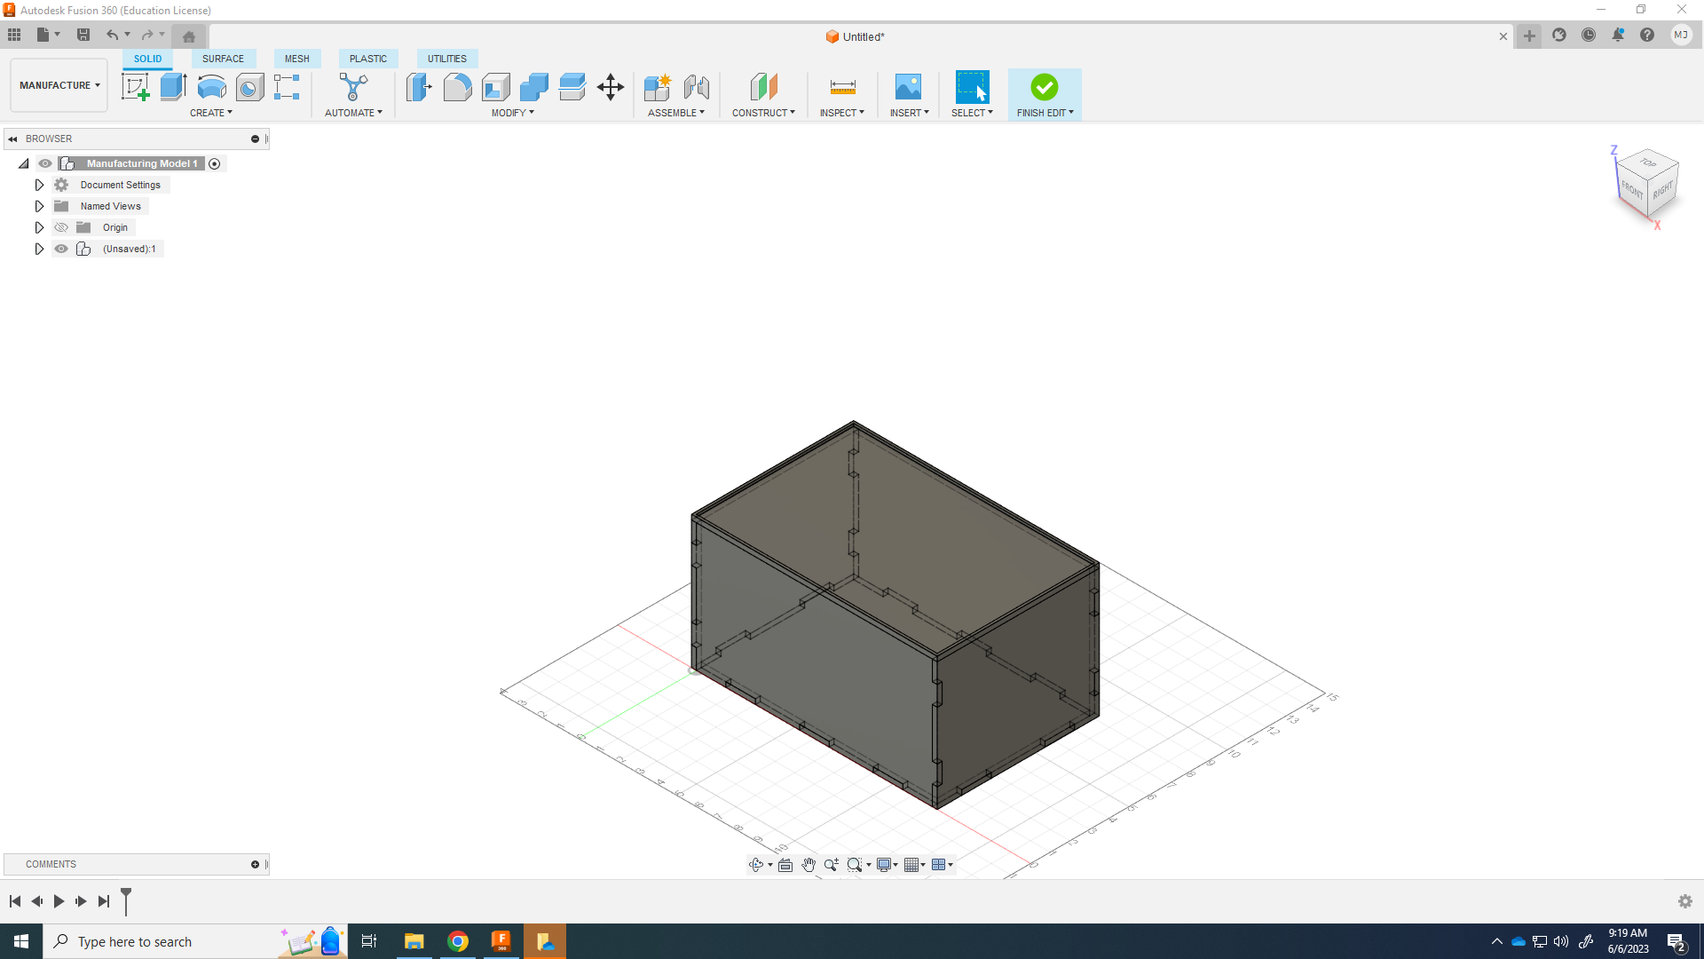Click the Combine tool icon
Screen dimensions: 1704x959
pyautogui.click(x=533, y=87)
